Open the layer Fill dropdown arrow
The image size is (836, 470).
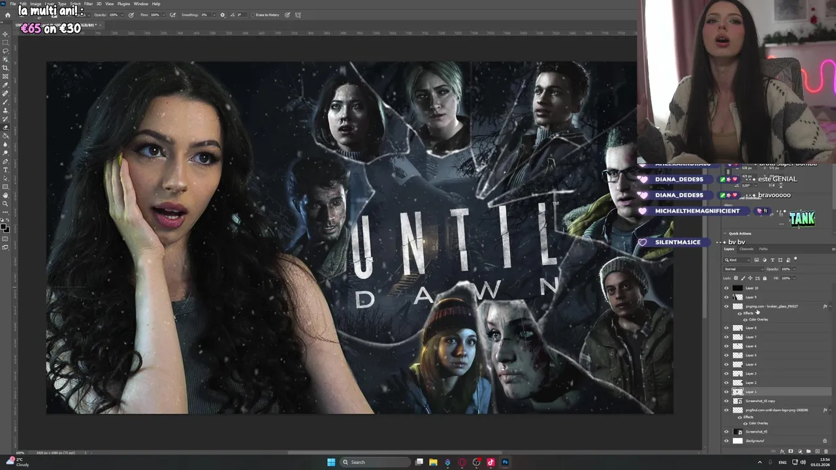click(x=794, y=278)
